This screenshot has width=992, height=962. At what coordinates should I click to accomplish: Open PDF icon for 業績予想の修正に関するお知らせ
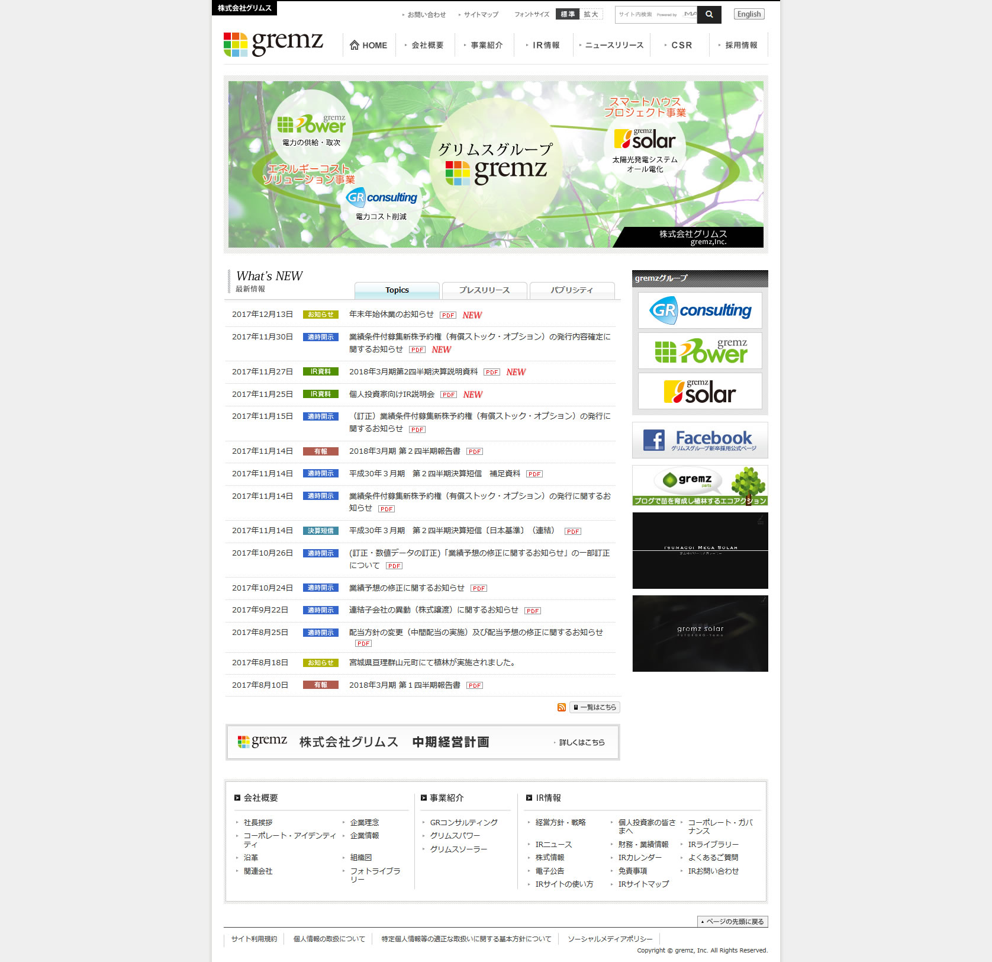479,588
